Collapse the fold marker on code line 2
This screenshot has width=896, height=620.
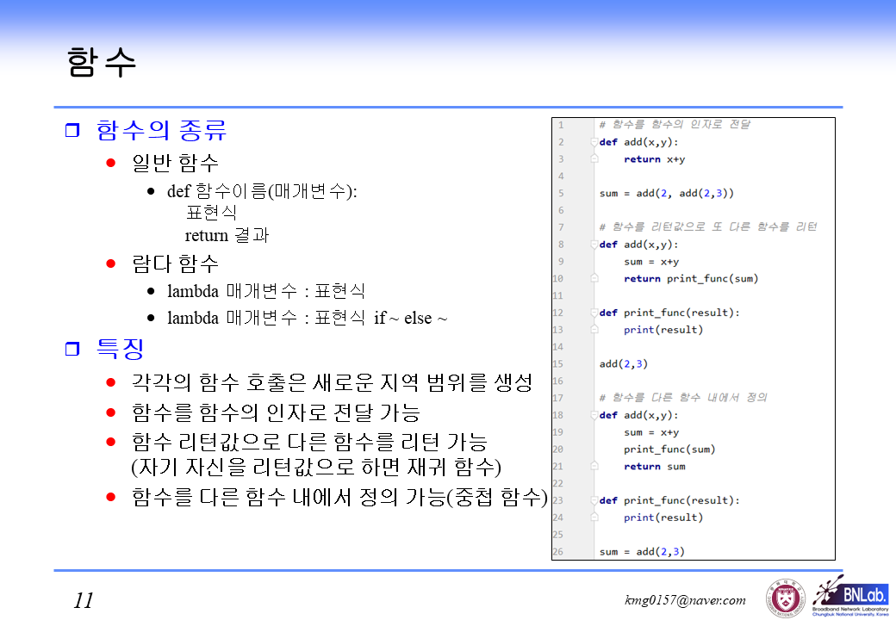(594, 142)
